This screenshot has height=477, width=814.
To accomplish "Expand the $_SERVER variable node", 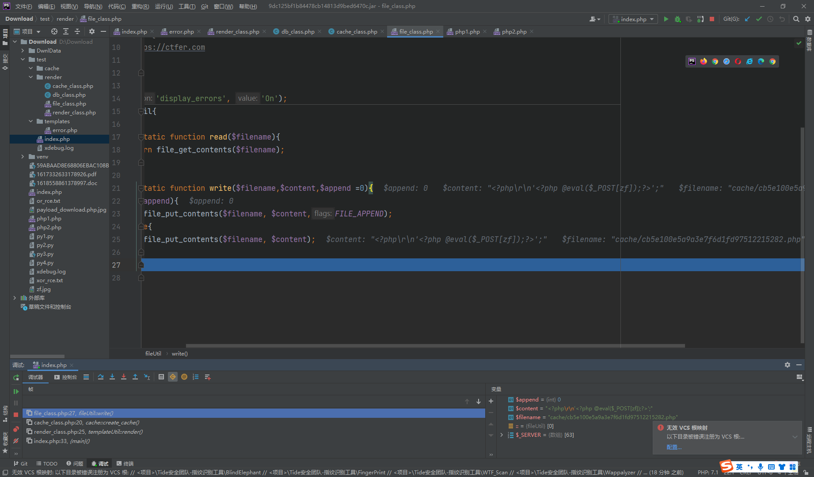I will point(502,435).
